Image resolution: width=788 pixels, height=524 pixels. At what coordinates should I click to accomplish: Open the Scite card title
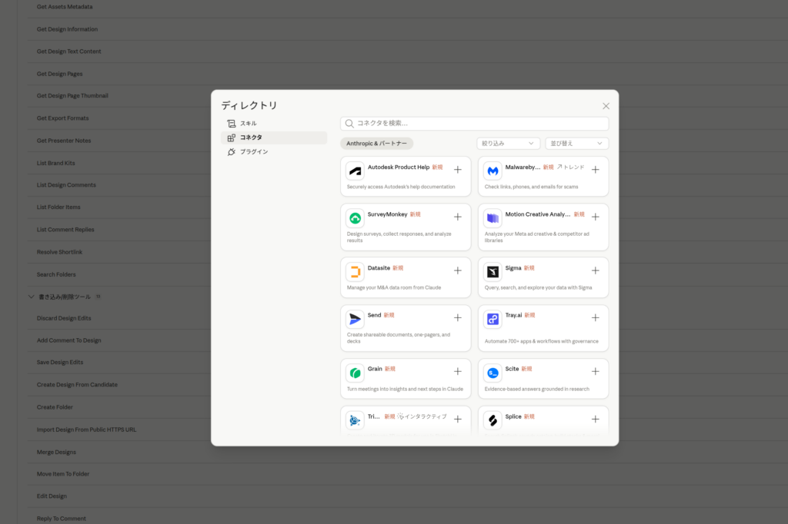coord(512,369)
